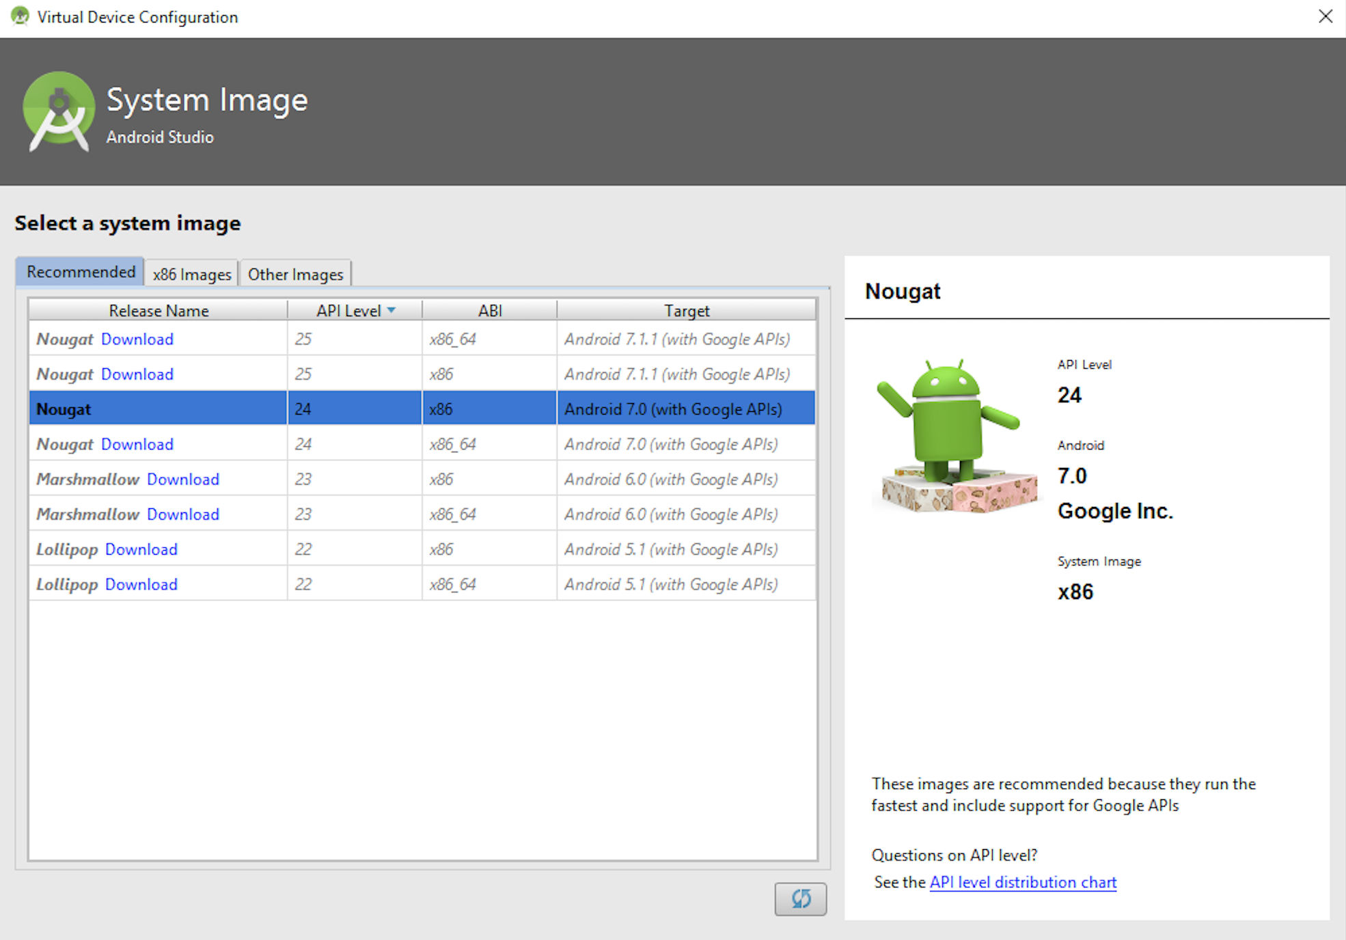
Task: Download Lollipop x86_64 system image
Action: click(x=141, y=584)
